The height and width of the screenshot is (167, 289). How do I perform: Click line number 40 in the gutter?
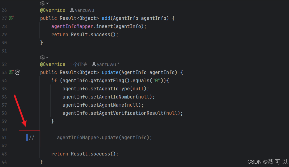[x=4, y=129]
